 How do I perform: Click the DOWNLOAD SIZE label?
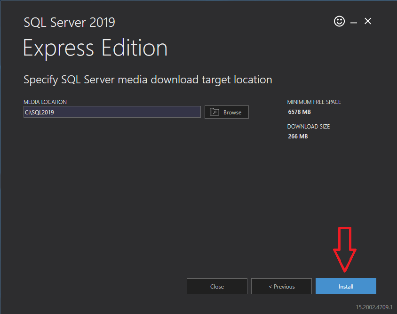click(308, 127)
